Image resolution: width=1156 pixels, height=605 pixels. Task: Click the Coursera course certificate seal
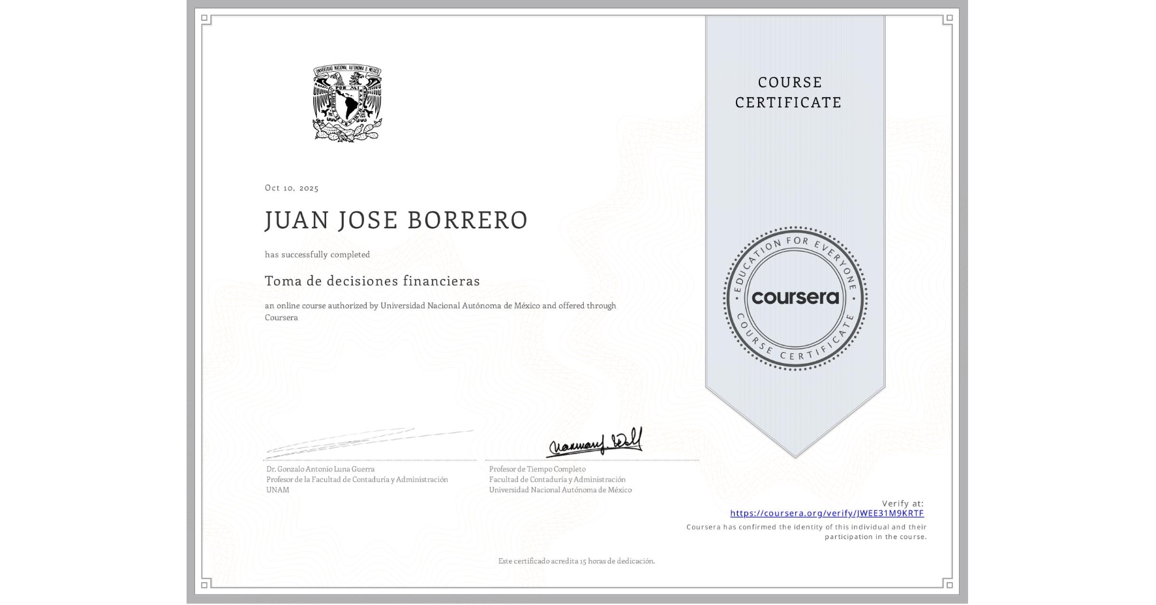pyautogui.click(x=795, y=299)
